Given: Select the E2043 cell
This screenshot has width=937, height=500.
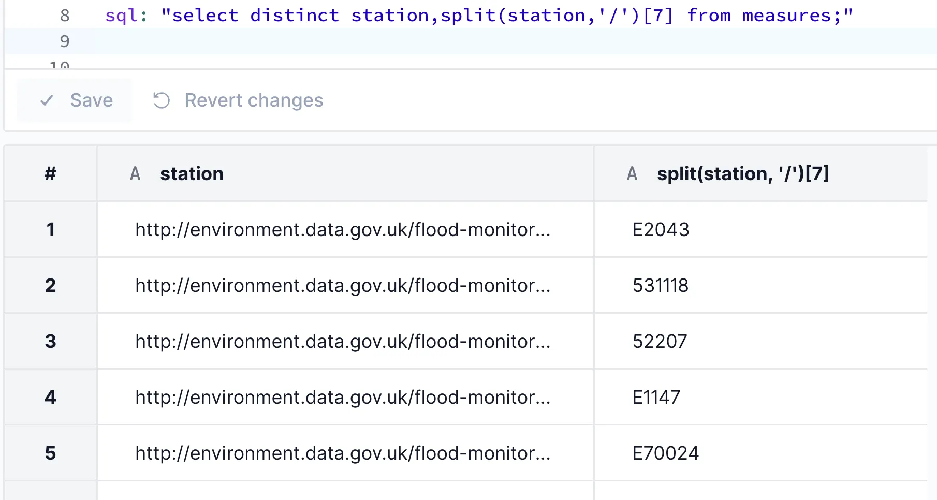Looking at the screenshot, I should coord(661,229).
